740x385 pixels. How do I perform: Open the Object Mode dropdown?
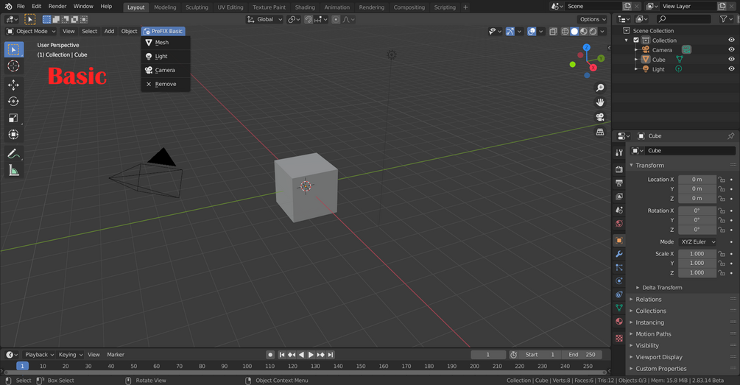coord(31,31)
